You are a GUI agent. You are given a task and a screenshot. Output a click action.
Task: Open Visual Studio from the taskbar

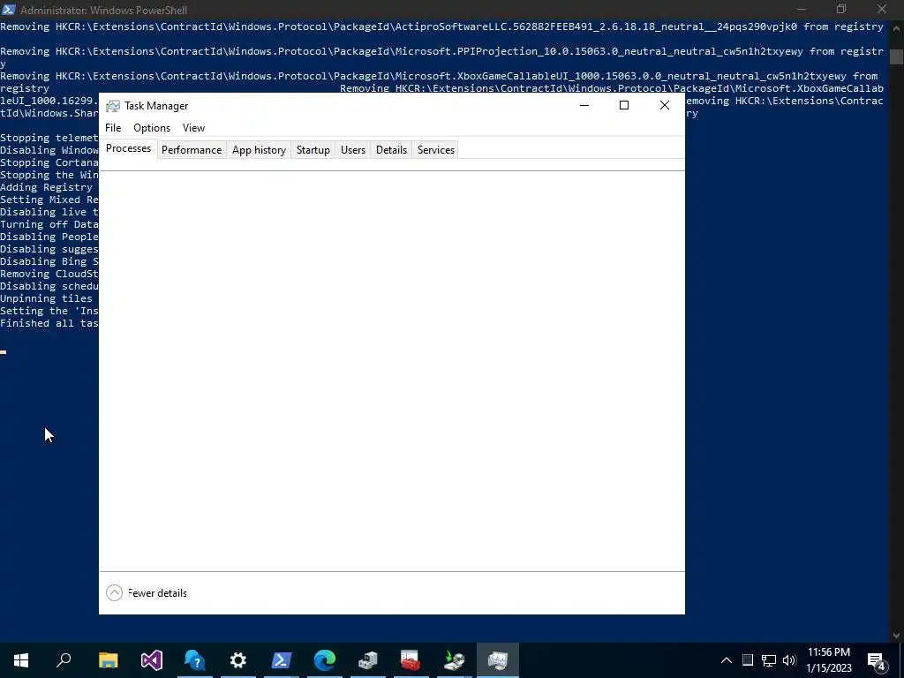coord(152,660)
